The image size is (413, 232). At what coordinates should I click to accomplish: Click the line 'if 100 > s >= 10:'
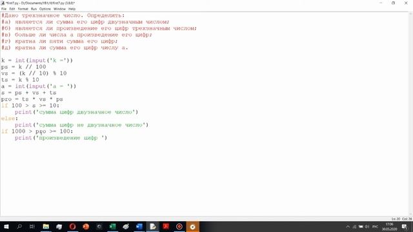pyautogui.click(x=30, y=106)
